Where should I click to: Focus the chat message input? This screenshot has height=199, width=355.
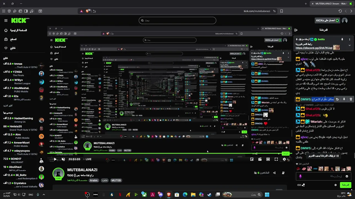click(x=323, y=176)
